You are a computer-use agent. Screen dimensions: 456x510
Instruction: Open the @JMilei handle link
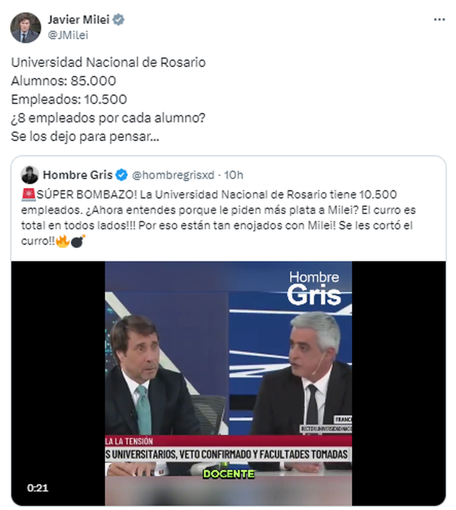point(68,35)
